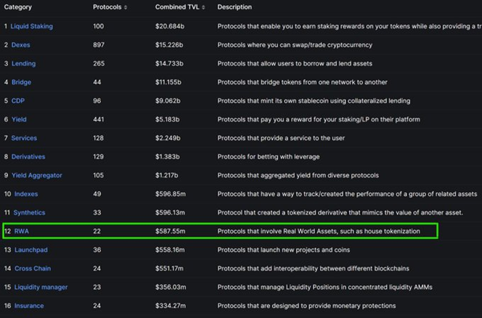Click the Description column header
Viewport: 482px width, 318px height.
235,7
